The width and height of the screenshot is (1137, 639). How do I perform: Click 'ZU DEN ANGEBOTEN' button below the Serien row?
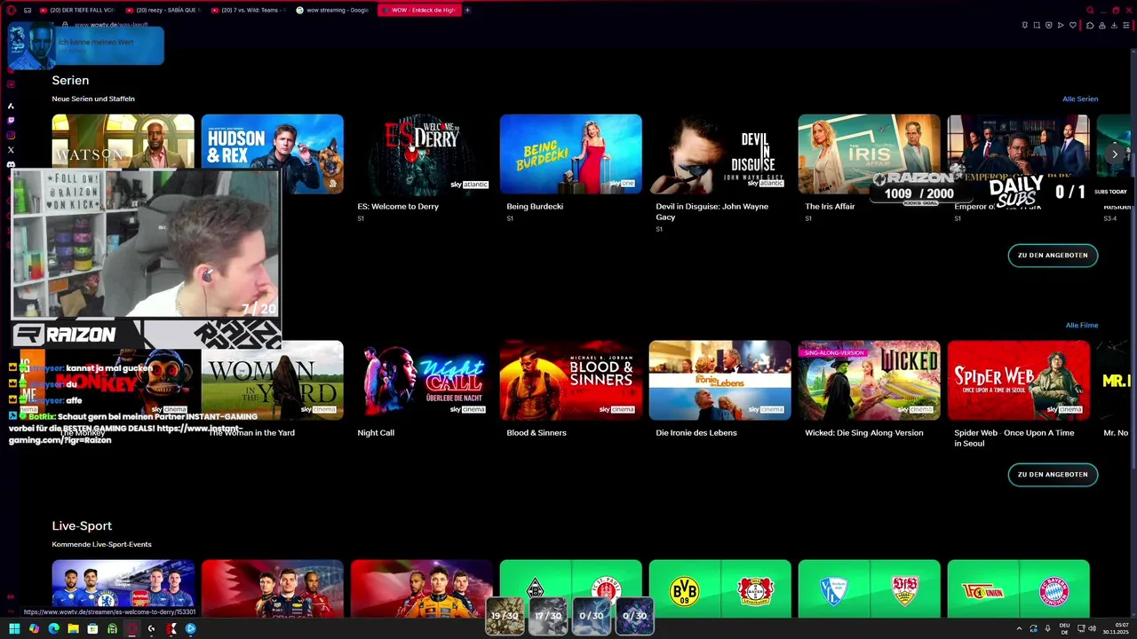(1053, 255)
